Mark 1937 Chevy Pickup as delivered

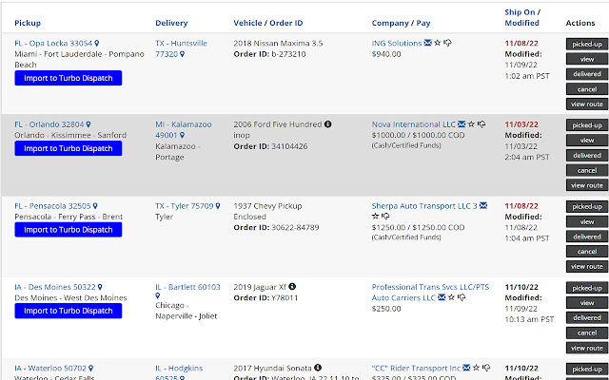(x=587, y=237)
